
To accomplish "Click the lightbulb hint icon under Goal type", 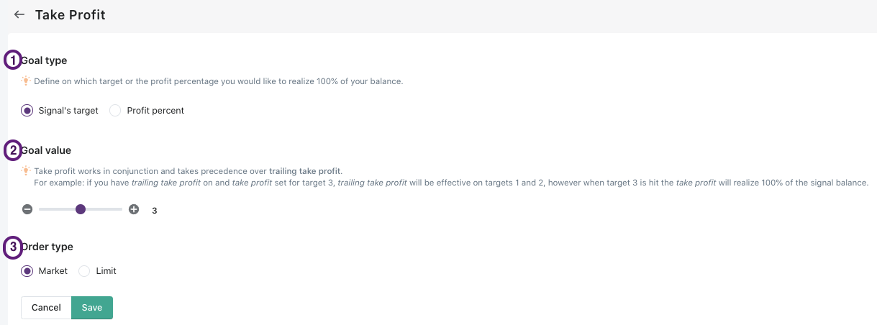I will point(26,81).
